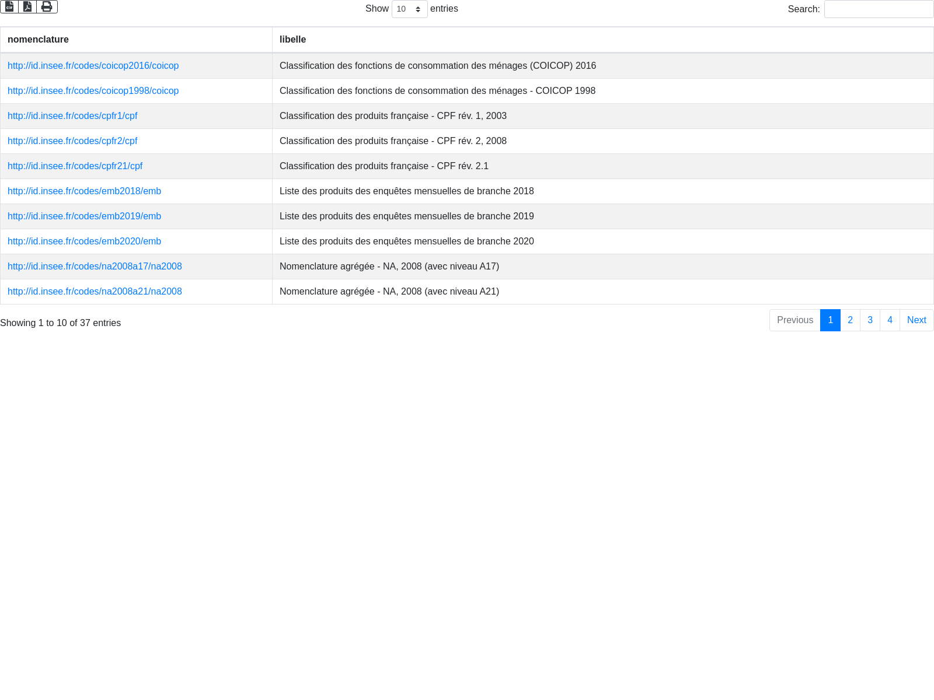
Task: Click the Next pagination button
Action: pyautogui.click(x=916, y=320)
